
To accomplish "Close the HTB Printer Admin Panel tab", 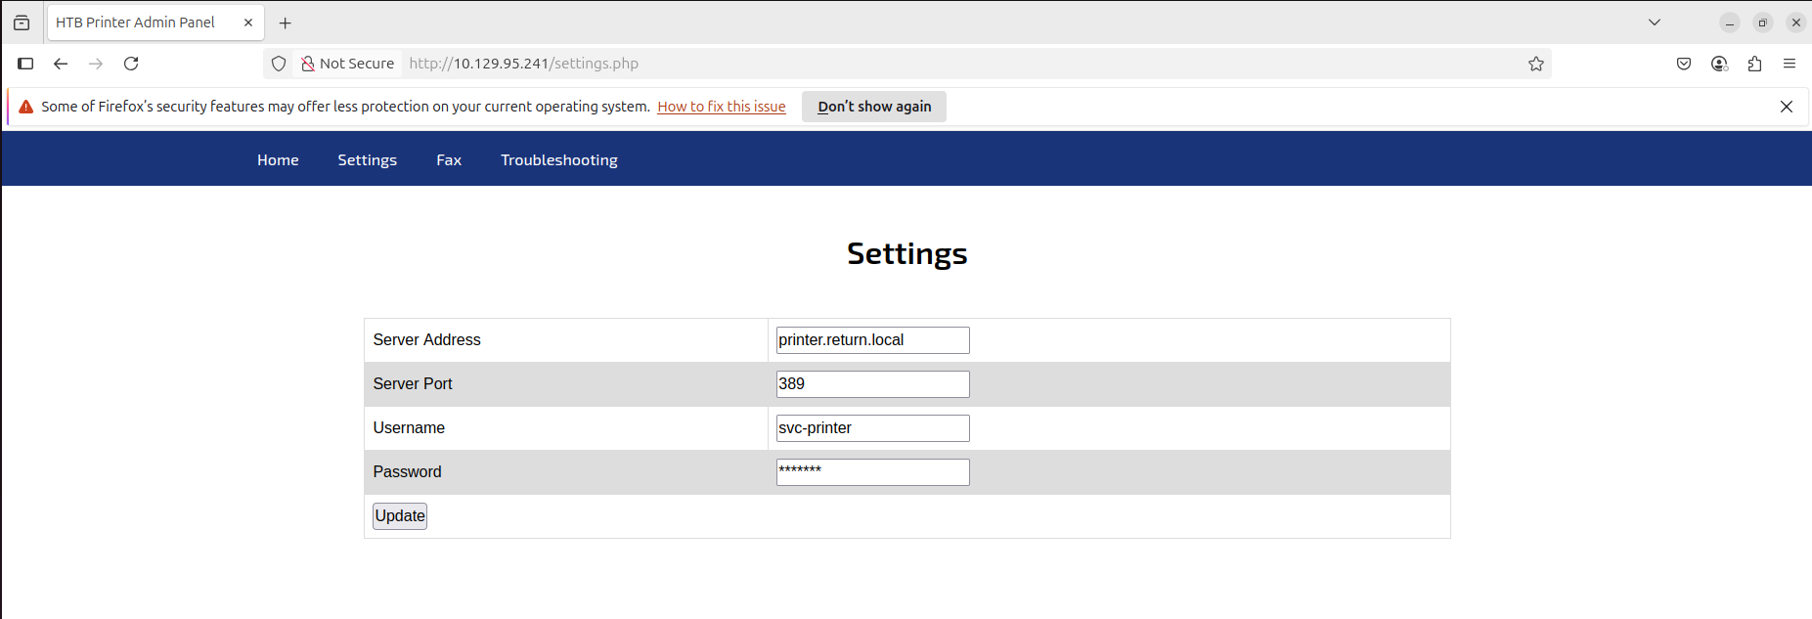I will (248, 22).
